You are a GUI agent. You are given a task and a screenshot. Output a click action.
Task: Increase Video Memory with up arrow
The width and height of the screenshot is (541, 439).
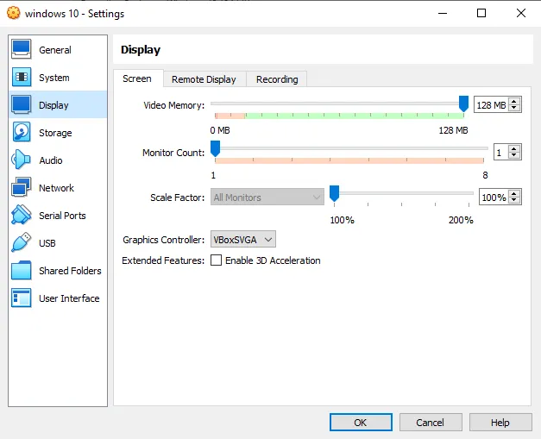[x=514, y=102]
